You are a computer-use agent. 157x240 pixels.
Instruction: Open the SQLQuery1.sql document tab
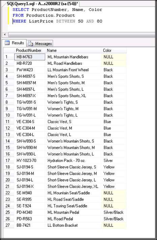pos(43,4)
